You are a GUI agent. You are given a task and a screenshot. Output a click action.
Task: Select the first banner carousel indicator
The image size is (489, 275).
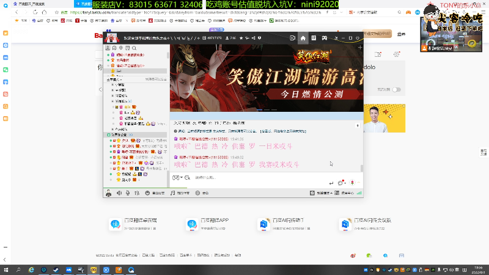click(x=259, y=110)
